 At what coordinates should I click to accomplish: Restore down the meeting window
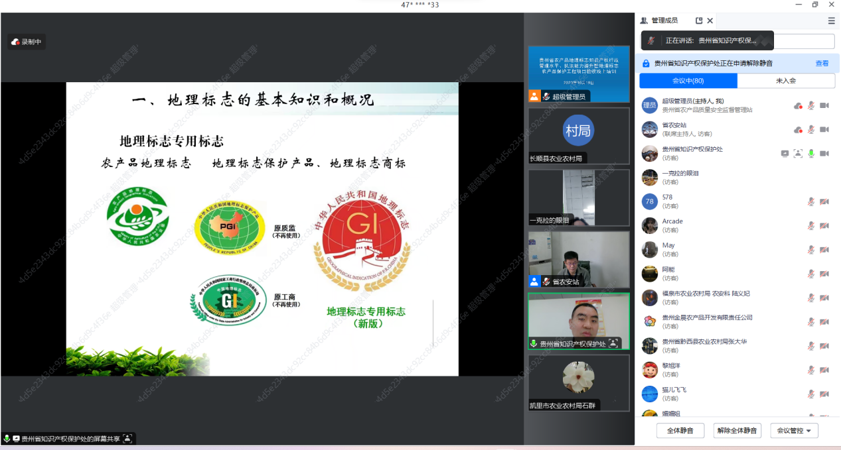(815, 5)
